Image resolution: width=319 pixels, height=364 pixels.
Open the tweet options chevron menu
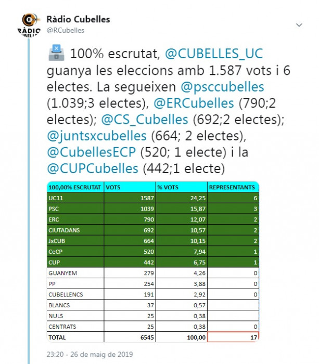tap(299, 25)
